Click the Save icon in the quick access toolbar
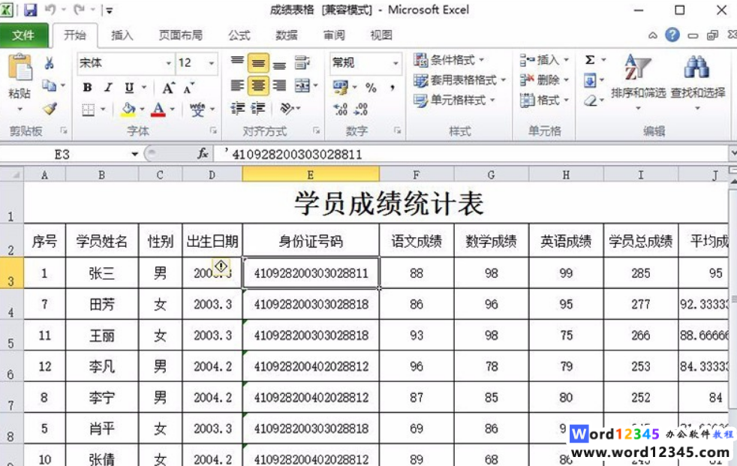Screen dimensions: 737x466 31,10
